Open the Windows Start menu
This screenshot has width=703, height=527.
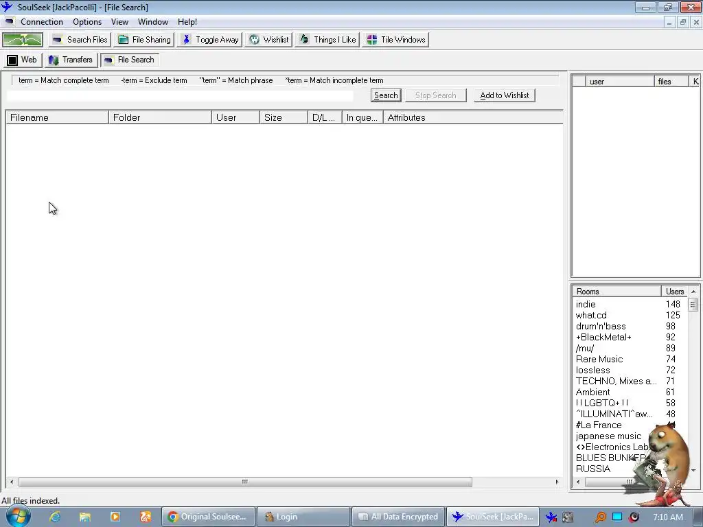pos(18,517)
